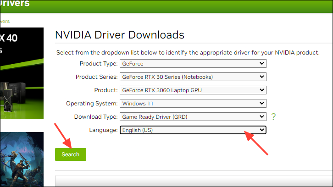Open the Language dropdown set to English (US)
This screenshot has width=333, height=187.
tap(193, 130)
